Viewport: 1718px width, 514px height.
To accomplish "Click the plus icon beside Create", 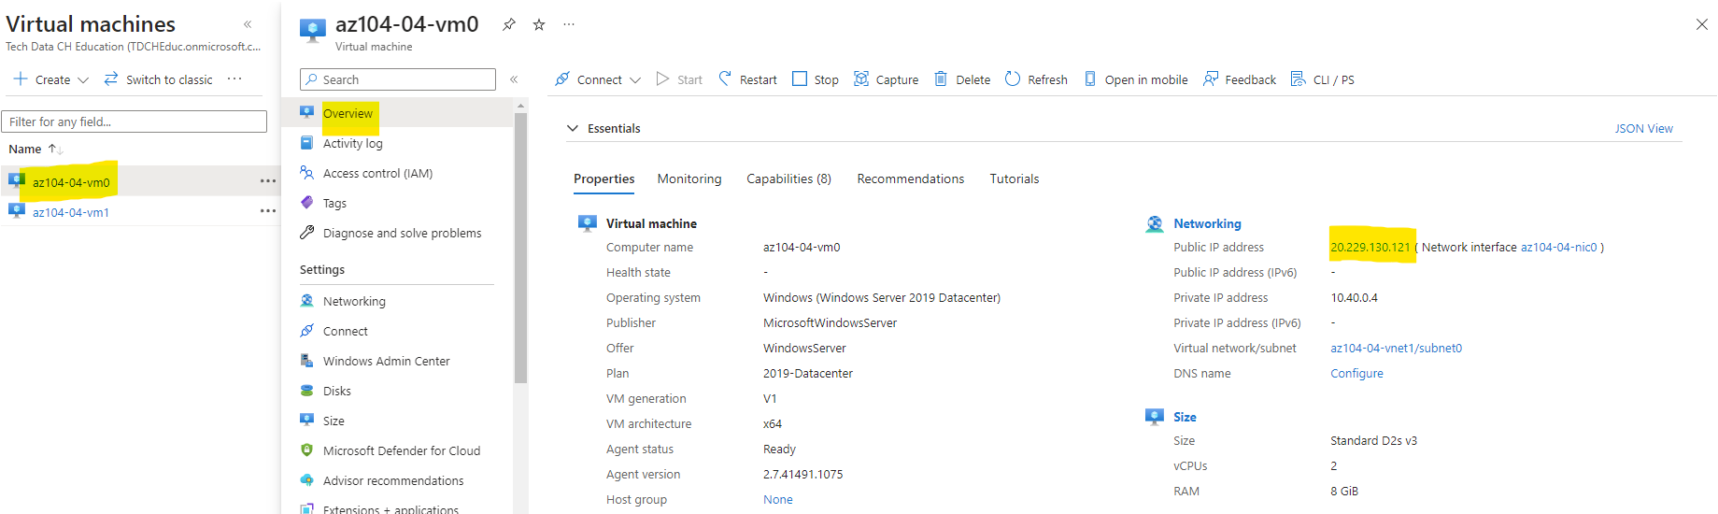I will click(21, 79).
